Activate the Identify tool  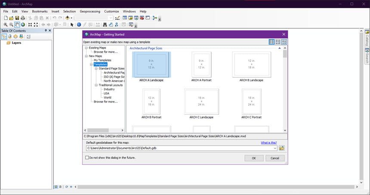(x=79, y=24)
